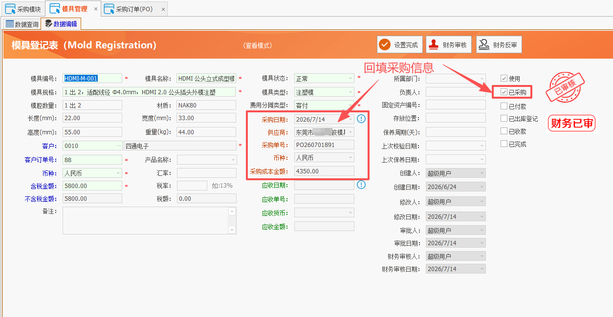Click the info icon beside 采购日期
Image resolution: width=613 pixels, height=317 pixels.
click(361, 119)
